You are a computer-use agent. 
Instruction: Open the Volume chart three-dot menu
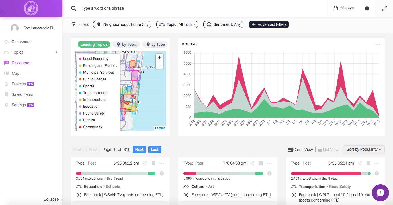pyautogui.click(x=378, y=44)
